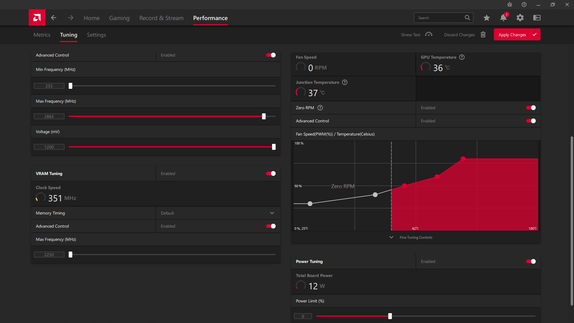Open settings gear icon

coord(520,18)
